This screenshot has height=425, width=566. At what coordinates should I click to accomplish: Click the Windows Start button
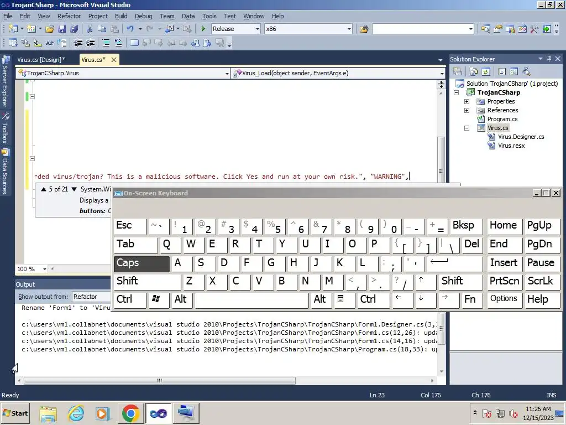point(15,413)
